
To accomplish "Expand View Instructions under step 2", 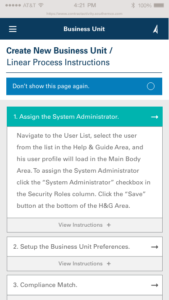I will click(85, 264).
